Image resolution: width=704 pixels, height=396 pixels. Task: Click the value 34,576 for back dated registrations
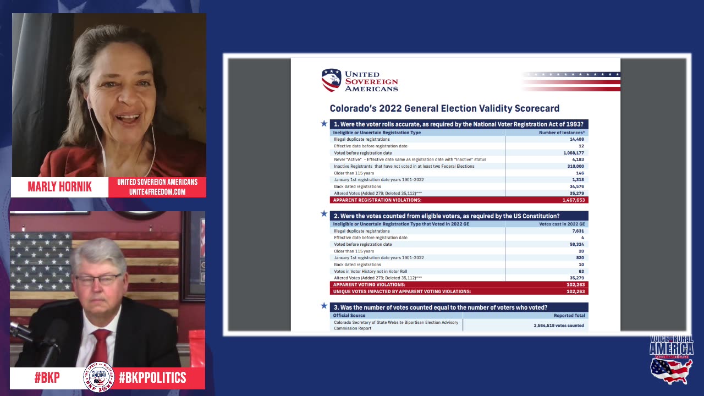577,186
